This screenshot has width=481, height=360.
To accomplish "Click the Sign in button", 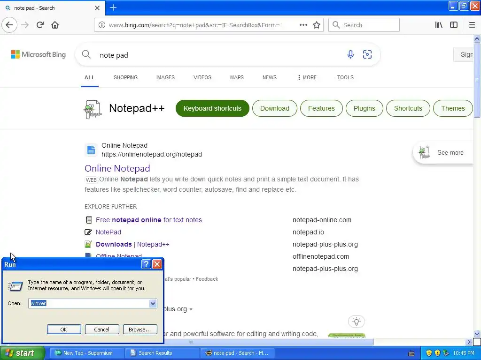I will (464, 54).
